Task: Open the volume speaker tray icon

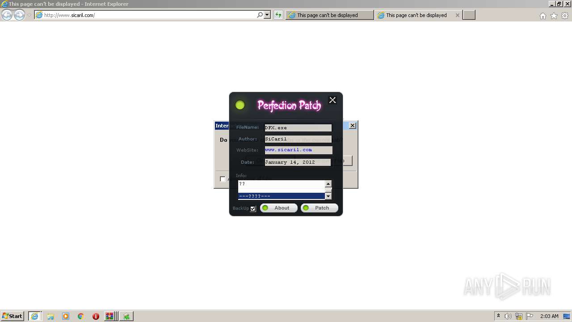Action: coord(508,316)
